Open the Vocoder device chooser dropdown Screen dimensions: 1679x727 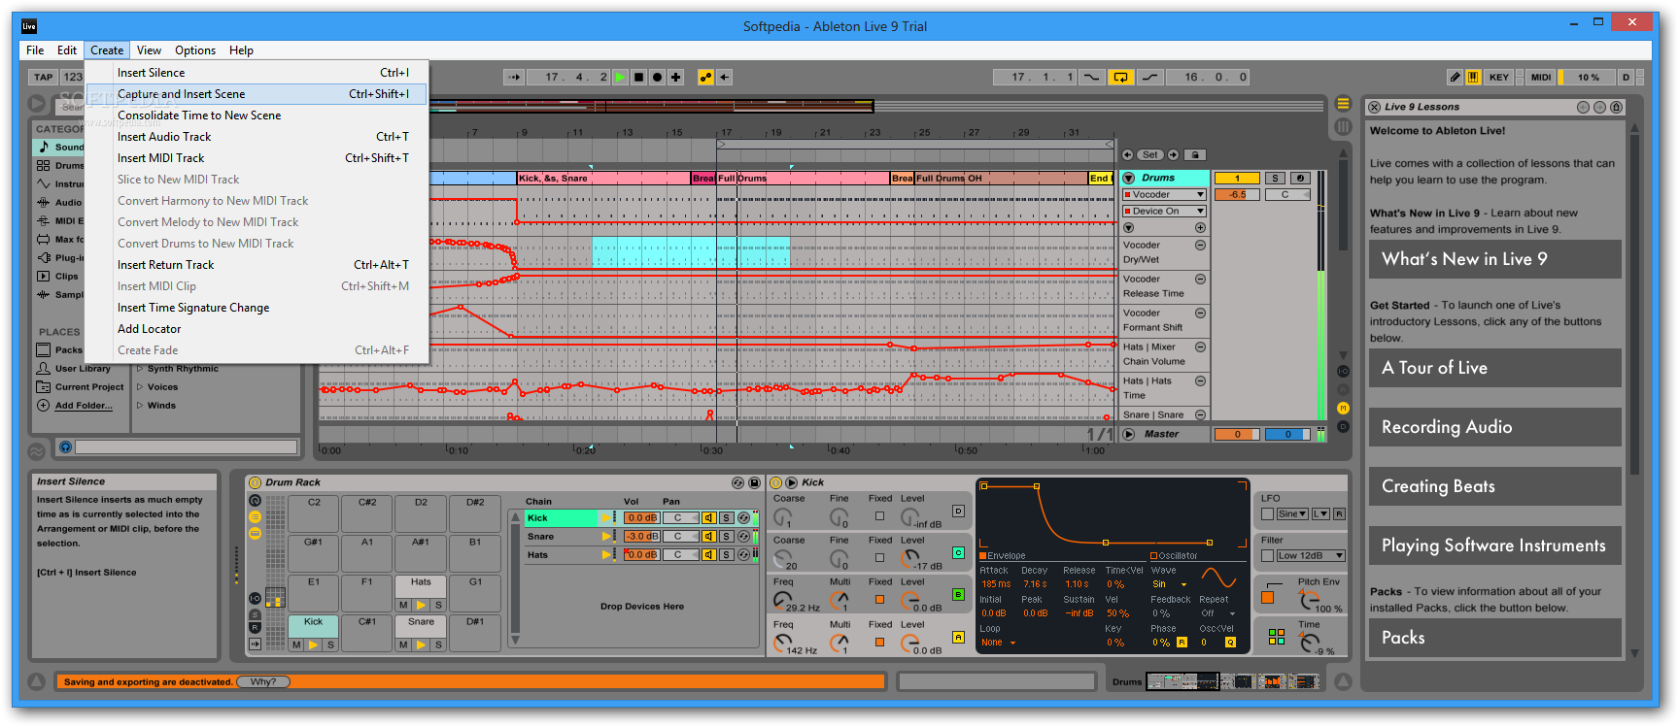(x=1164, y=194)
